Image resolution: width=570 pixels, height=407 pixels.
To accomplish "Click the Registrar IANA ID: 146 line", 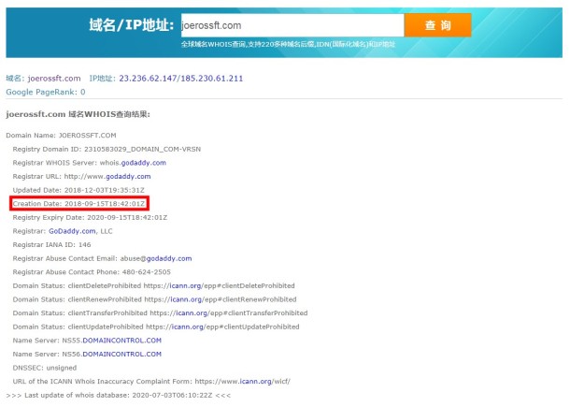I will [x=51, y=244].
